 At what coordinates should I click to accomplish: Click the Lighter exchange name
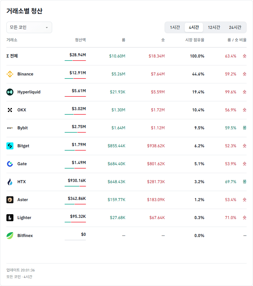pyautogui.click(x=24, y=218)
